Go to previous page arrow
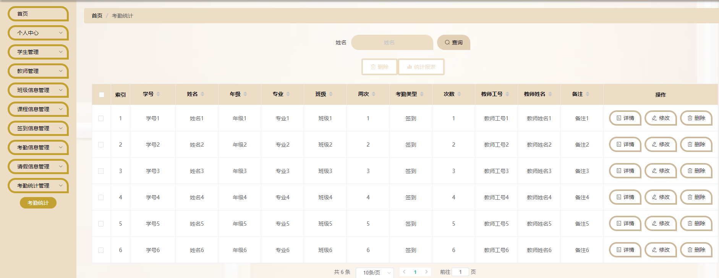 point(404,272)
